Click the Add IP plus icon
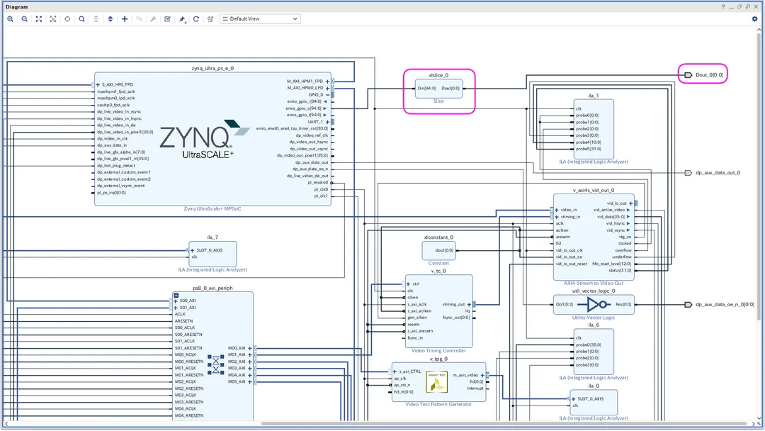 click(125, 19)
